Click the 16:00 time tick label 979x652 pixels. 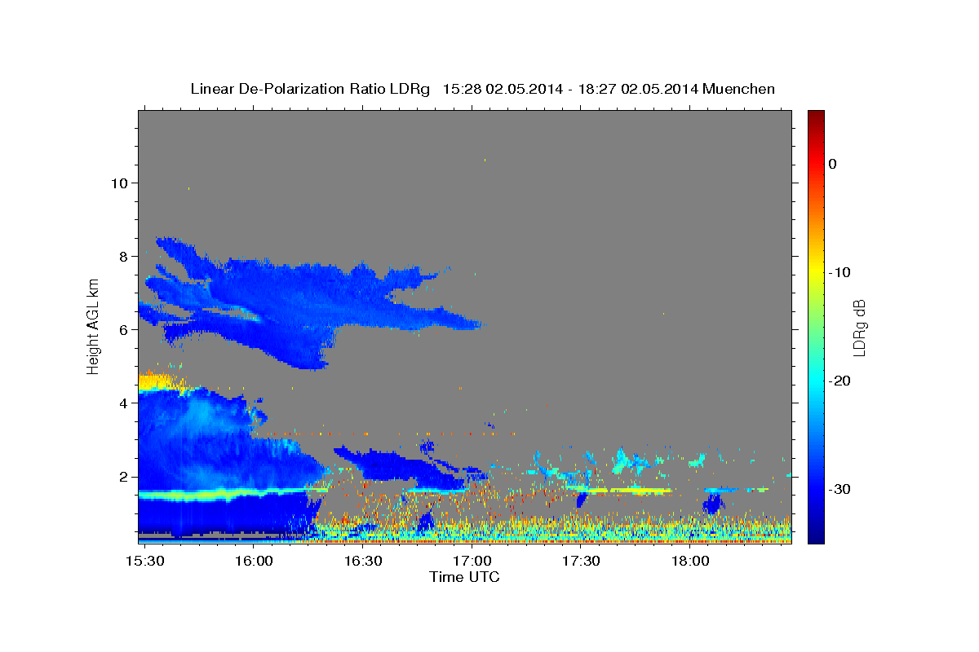coord(253,562)
